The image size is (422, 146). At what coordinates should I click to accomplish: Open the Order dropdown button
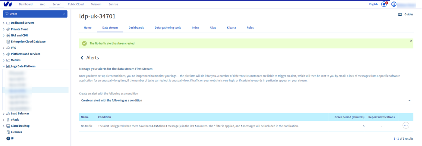(35, 14)
